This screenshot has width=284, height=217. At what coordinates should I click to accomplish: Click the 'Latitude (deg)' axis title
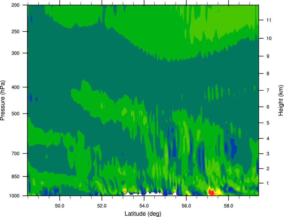point(143,214)
